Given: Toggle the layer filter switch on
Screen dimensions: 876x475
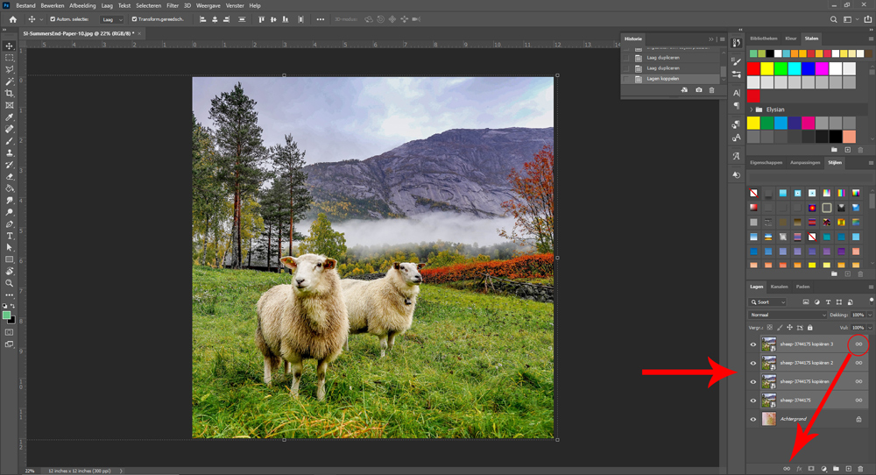Looking at the screenshot, I should pos(871,301).
